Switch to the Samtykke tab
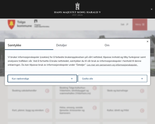 pyautogui.click(x=29, y=45)
